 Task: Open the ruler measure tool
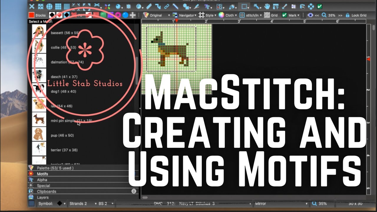[x=276, y=6]
